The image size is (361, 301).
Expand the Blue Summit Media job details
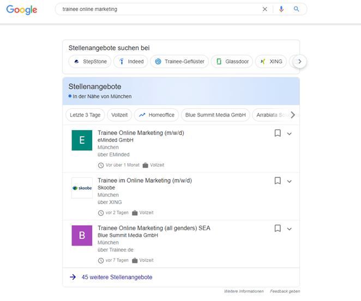(290, 229)
